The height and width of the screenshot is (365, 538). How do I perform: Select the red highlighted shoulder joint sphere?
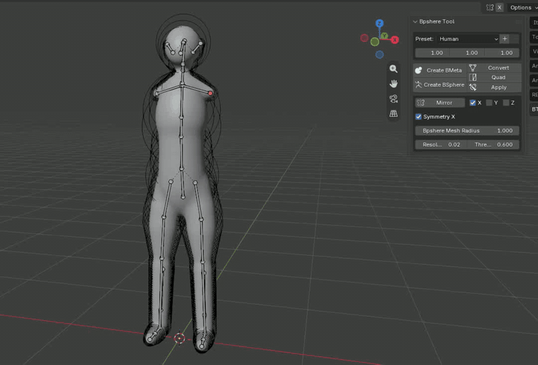(x=211, y=93)
